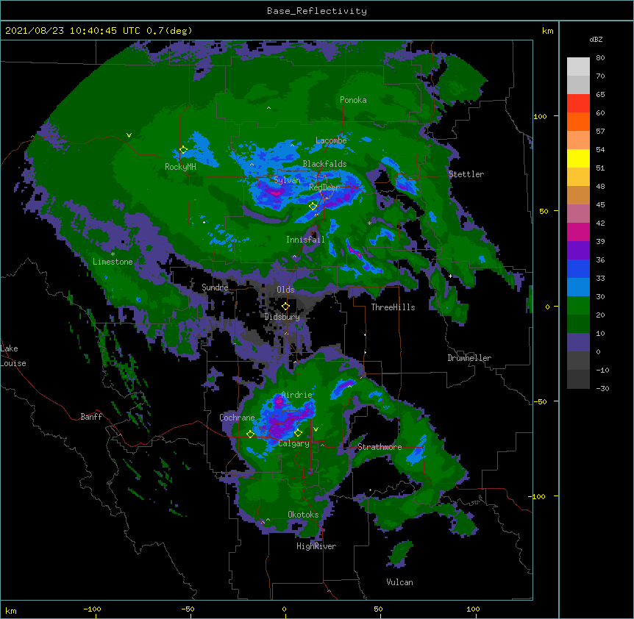Click the yellow V marker northwest of RockyMH
Image resolution: width=634 pixels, height=619 pixels.
(129, 135)
